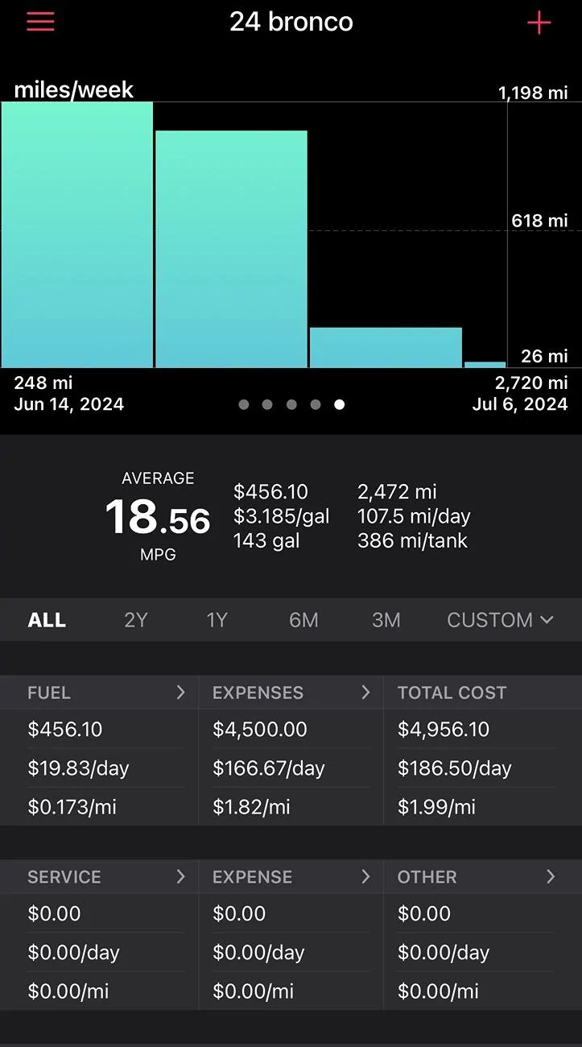Open EXPENSES details chevron arrow
This screenshot has height=1047, width=582.
coord(365,693)
